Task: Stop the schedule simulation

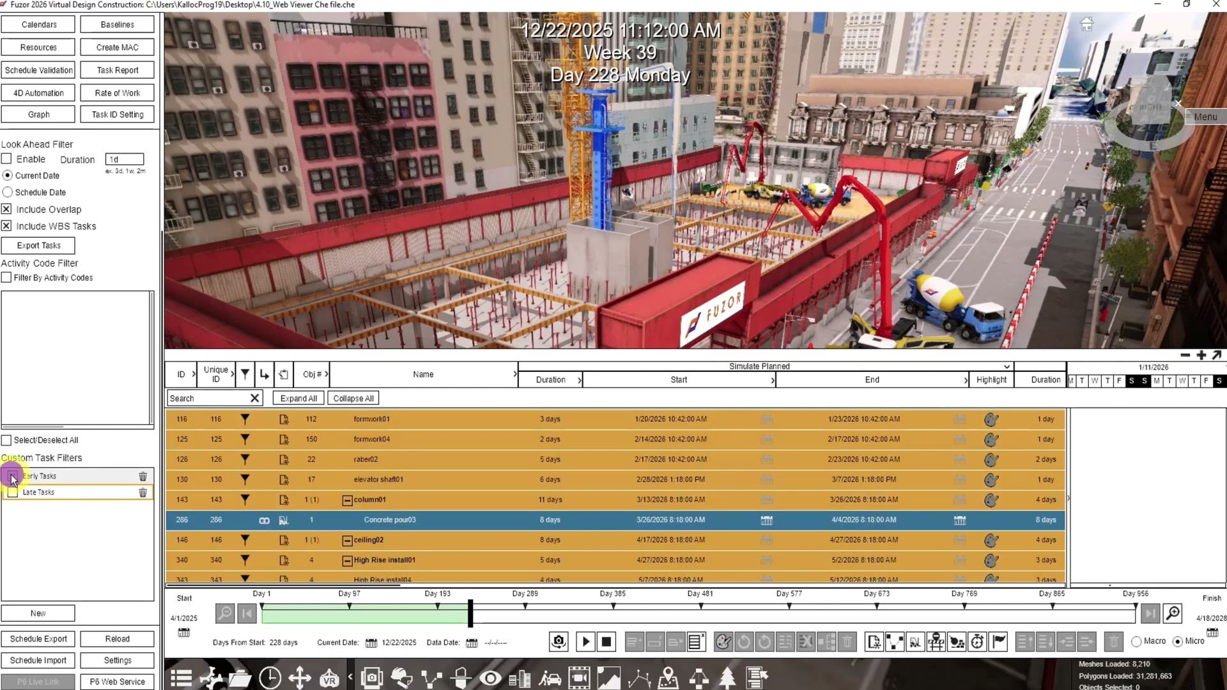Action: [x=606, y=641]
